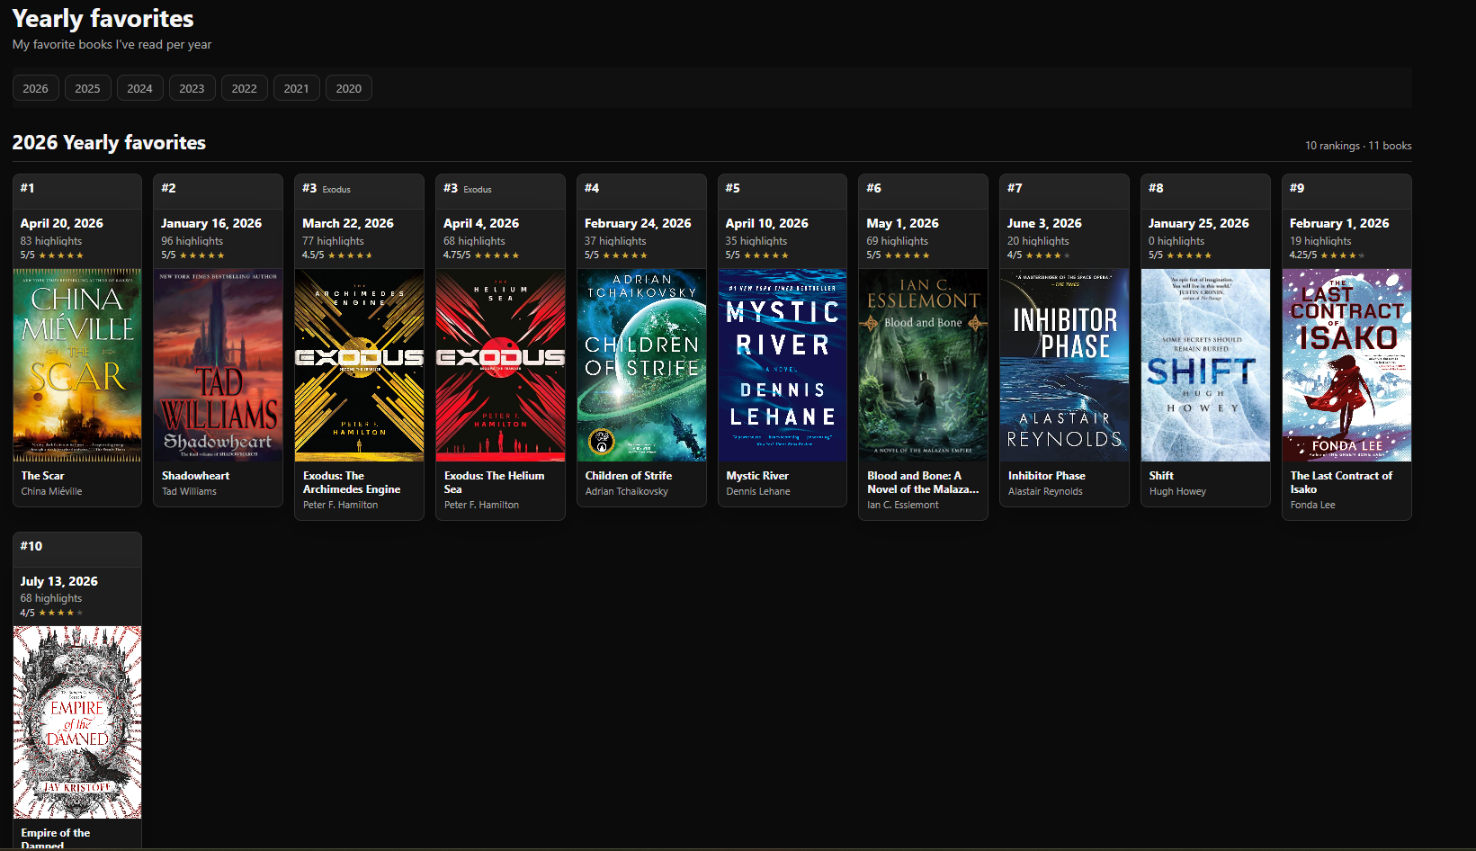Click the '20 highlights' text

click(1039, 241)
